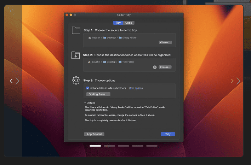
Task: Jump to fourth carousel slide indicator
Action: point(138,146)
